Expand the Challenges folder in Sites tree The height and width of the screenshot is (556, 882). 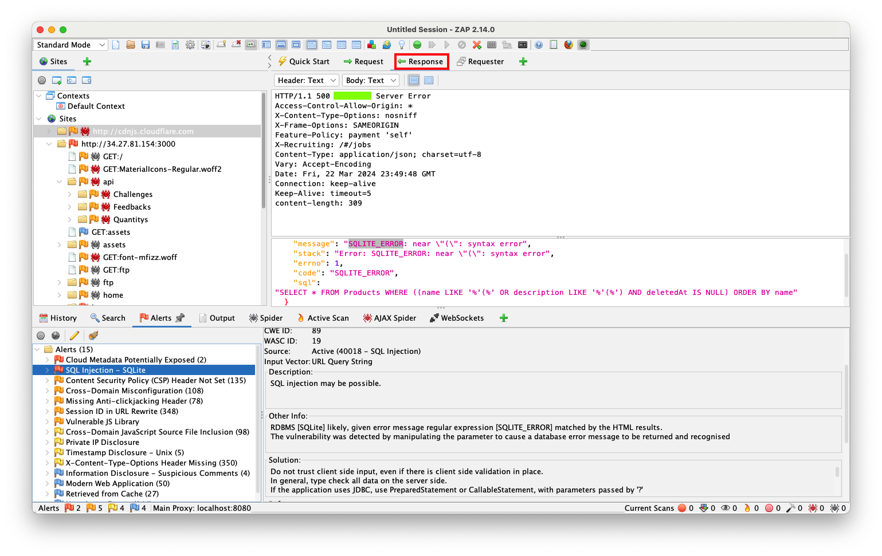[x=70, y=194]
